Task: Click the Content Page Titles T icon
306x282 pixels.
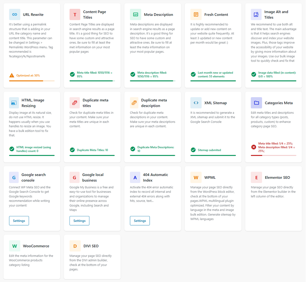Action: [75, 14]
